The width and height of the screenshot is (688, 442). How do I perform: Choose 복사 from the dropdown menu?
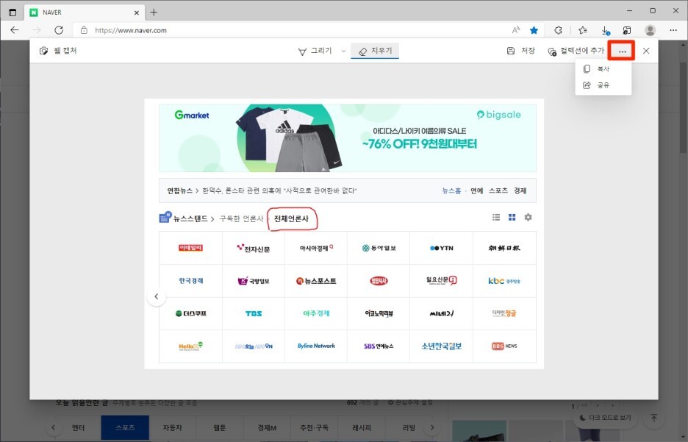(603, 69)
